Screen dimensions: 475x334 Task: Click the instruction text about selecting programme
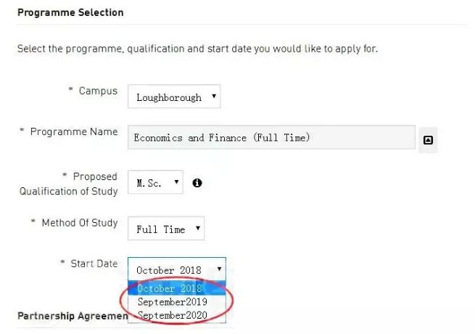click(x=197, y=49)
